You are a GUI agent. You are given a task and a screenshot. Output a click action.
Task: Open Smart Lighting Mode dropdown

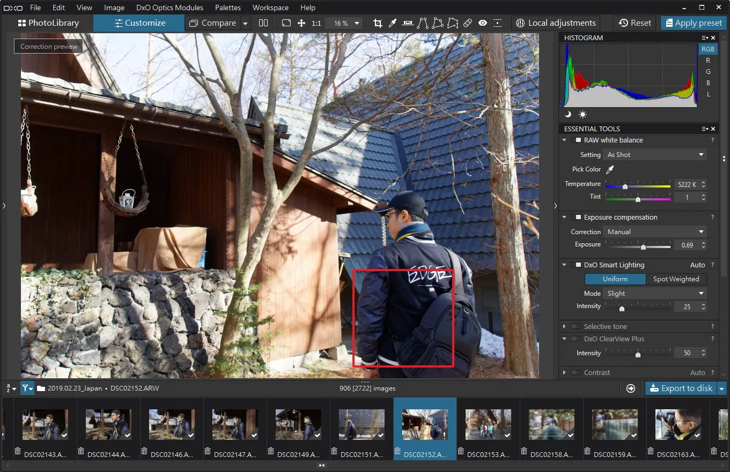click(655, 294)
